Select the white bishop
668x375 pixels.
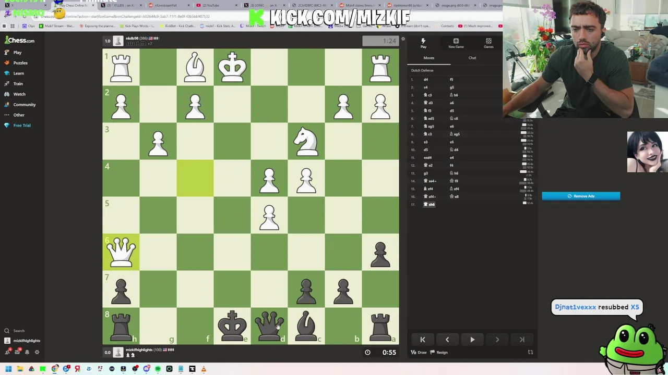click(195, 67)
